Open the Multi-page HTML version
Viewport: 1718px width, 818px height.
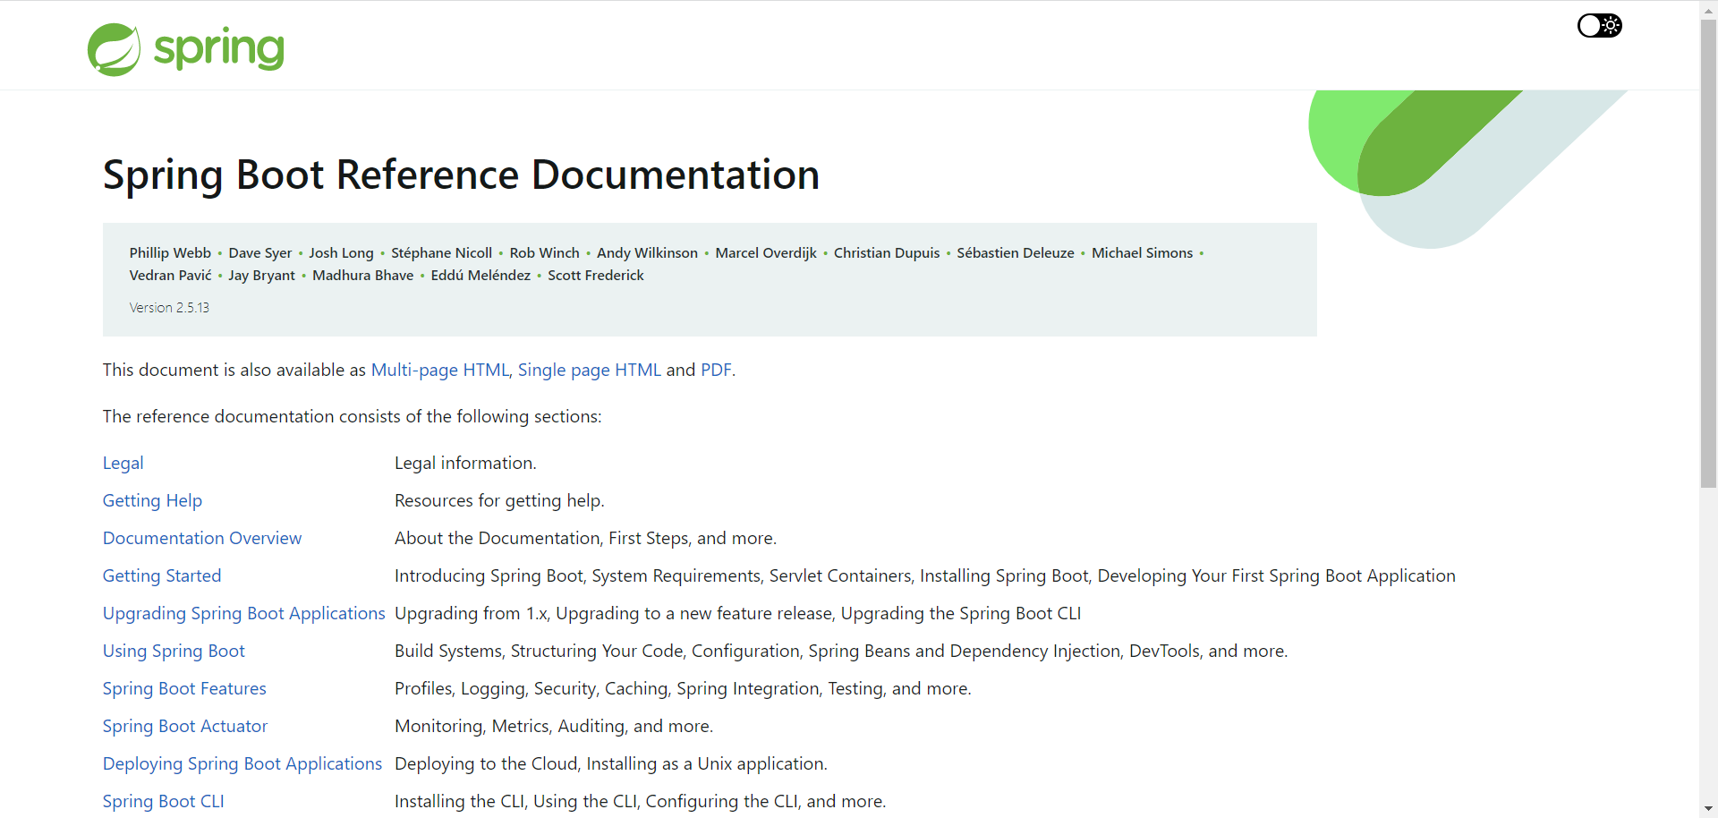click(439, 370)
